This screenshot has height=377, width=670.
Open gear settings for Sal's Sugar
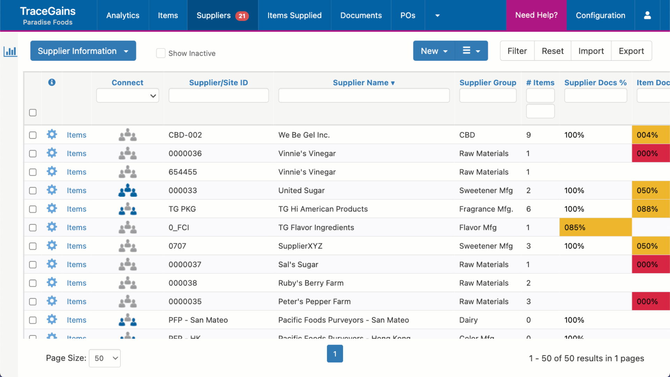click(x=52, y=264)
